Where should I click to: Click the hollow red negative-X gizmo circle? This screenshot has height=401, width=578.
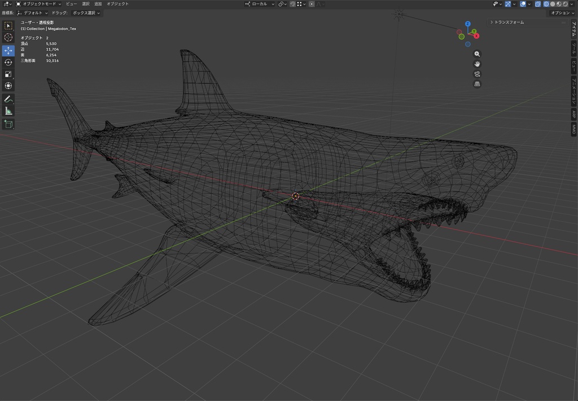[x=459, y=32]
